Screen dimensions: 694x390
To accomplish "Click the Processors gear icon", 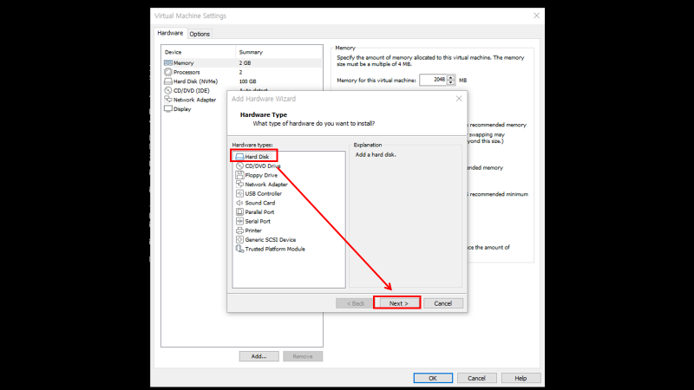I will click(167, 72).
